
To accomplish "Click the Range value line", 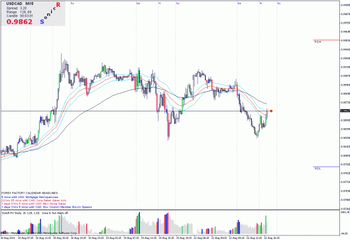I will pos(18,12).
